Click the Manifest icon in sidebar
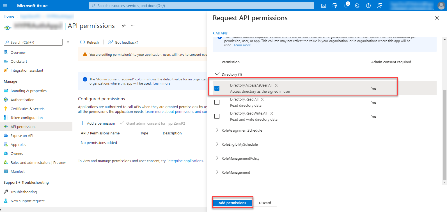 pos(6,171)
